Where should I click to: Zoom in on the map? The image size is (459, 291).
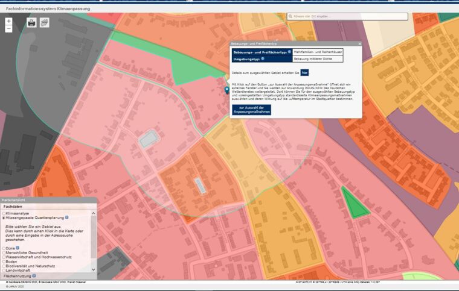click(x=8, y=21)
